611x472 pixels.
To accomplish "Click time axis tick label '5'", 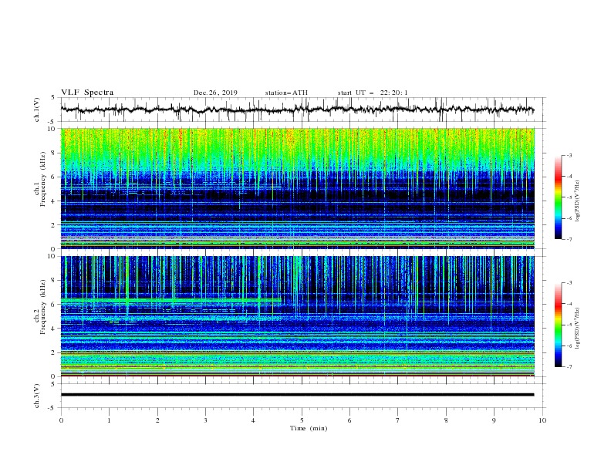I will tap(302, 420).
